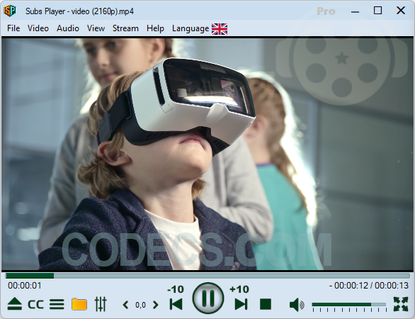Open the Stream menu

[125, 28]
